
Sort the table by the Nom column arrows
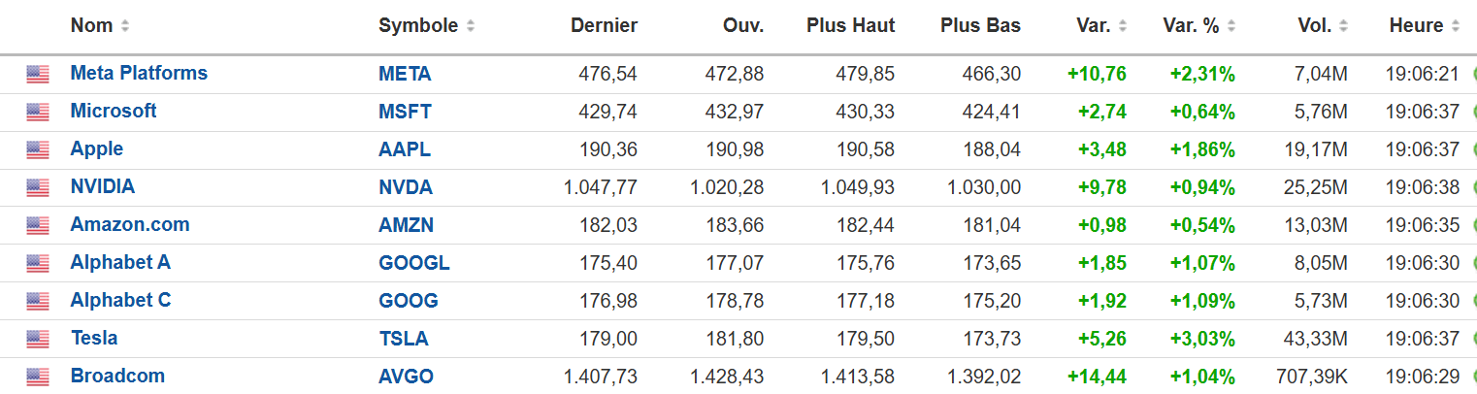coord(125,26)
